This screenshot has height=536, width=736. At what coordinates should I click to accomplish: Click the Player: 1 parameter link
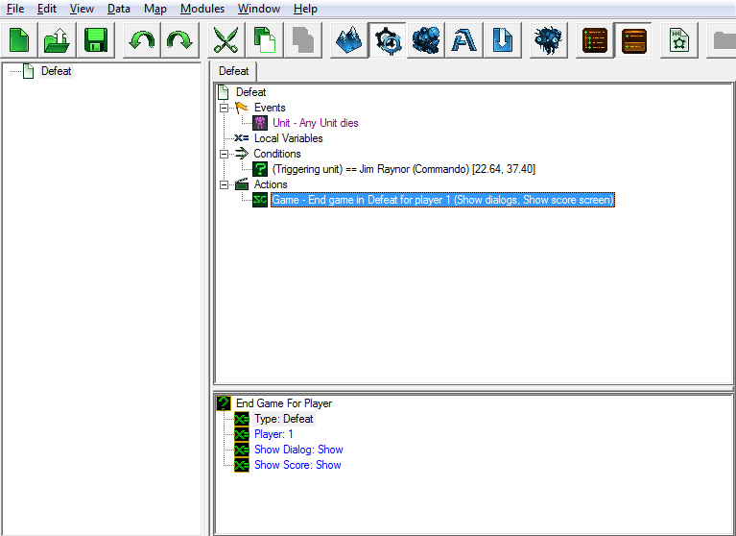[x=273, y=434]
